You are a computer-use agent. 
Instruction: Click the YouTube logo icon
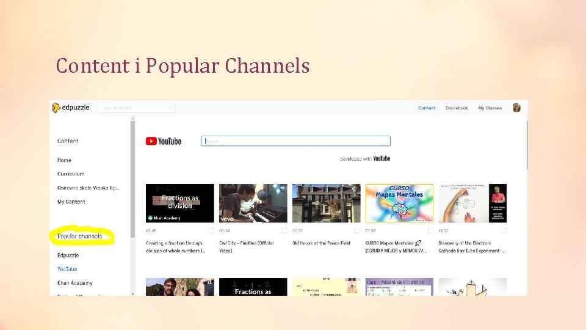pos(164,141)
